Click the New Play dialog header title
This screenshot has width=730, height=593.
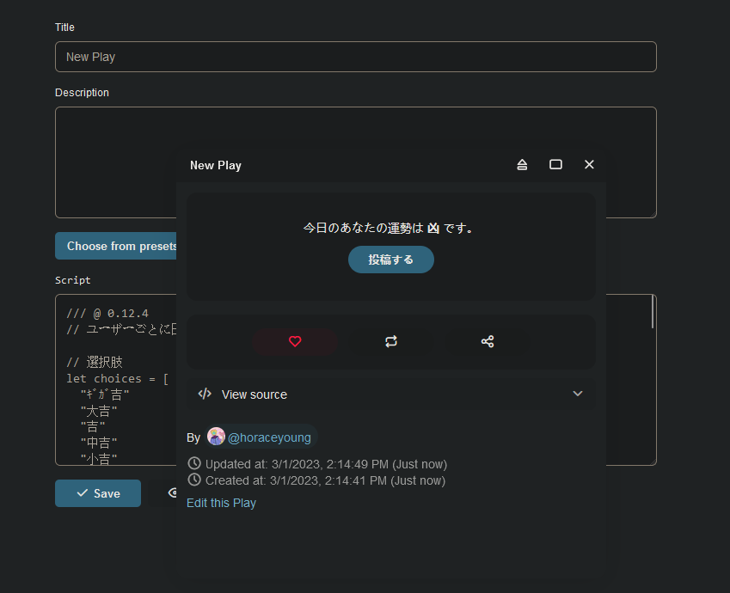(x=216, y=165)
